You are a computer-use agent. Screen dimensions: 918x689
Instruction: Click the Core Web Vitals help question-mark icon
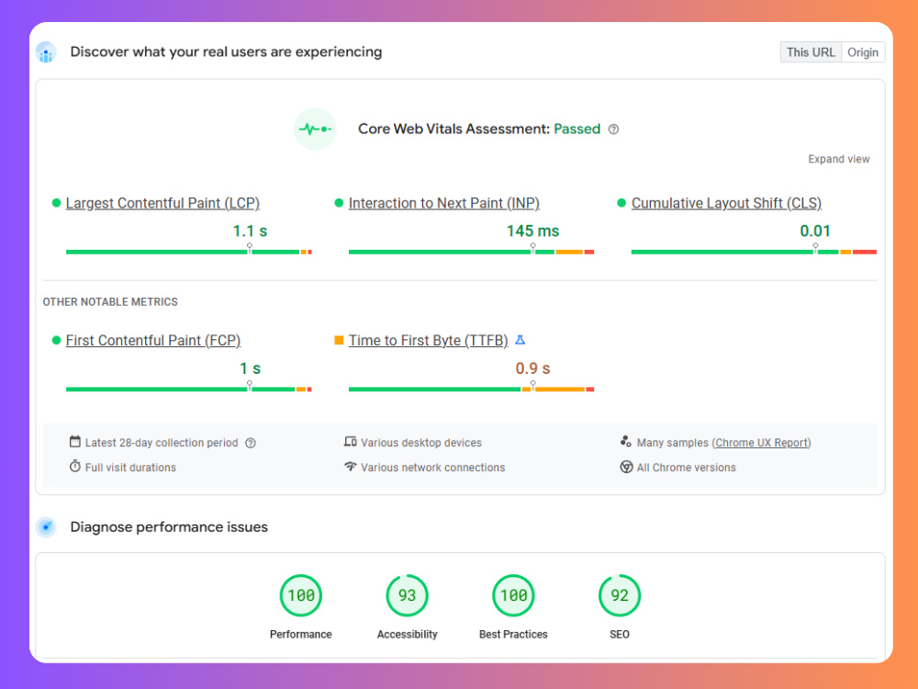click(613, 130)
